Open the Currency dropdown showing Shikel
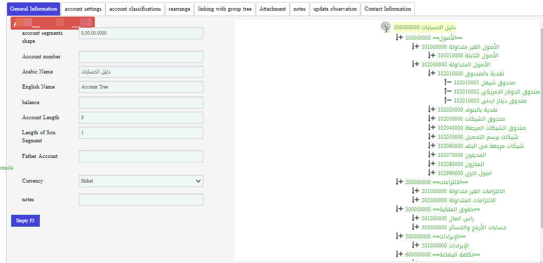Screen dimensions: 543x263 point(141,181)
